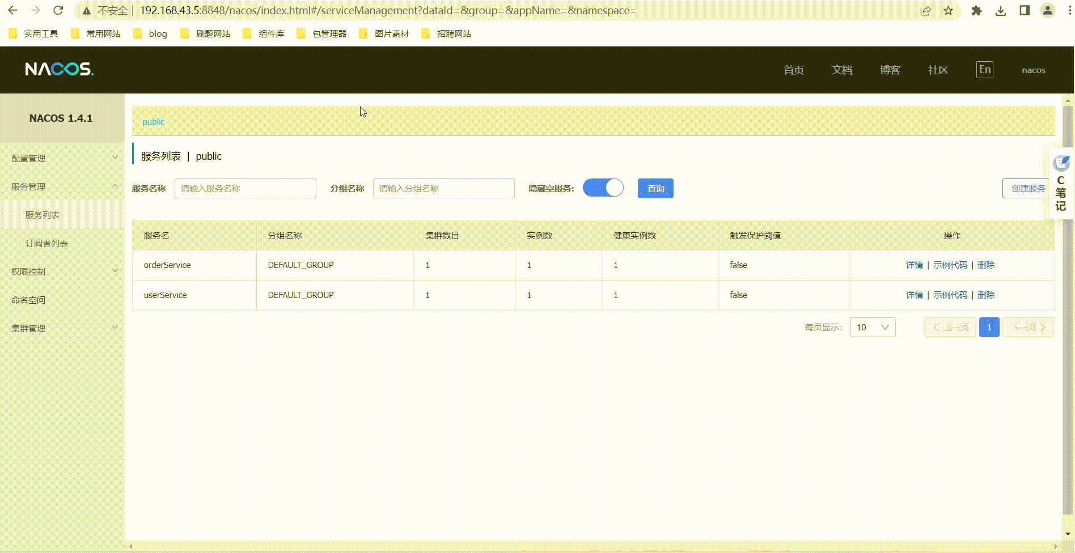The image size is (1075, 553).
Task: Open 社区 in top navigation
Action: coord(938,70)
